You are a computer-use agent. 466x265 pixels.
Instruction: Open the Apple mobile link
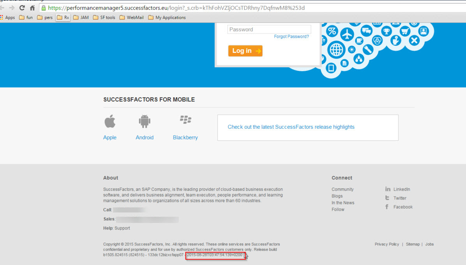[110, 137]
